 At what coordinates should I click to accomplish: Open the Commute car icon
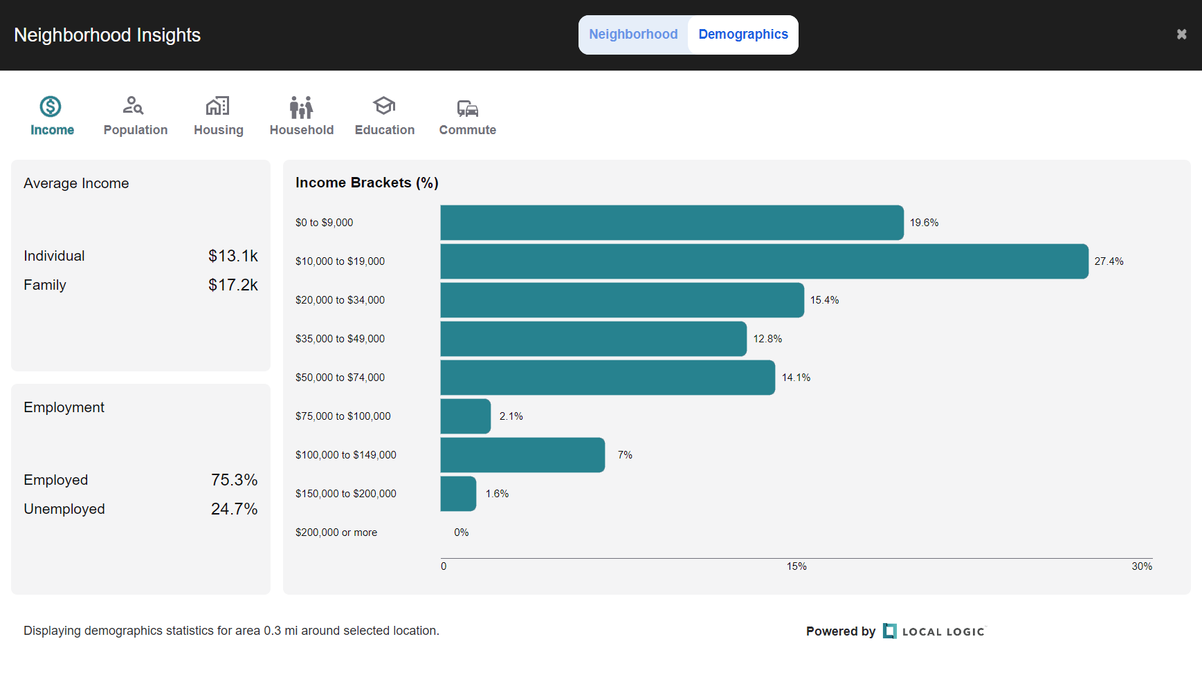(467, 108)
